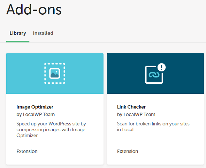This screenshot has height=168, width=206.
Task: Click the exclamation badge on Link Checker icon
Action: [162, 67]
